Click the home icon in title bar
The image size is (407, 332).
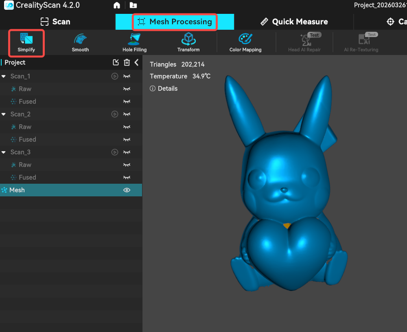(x=117, y=5)
